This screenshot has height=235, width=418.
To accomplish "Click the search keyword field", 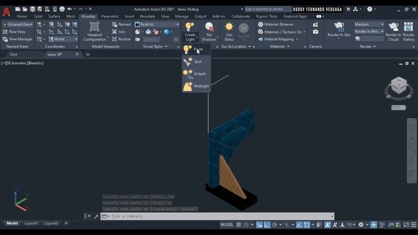I will point(268,9).
